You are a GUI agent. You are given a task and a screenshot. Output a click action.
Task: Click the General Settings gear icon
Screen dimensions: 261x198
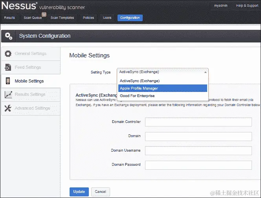point(8,53)
